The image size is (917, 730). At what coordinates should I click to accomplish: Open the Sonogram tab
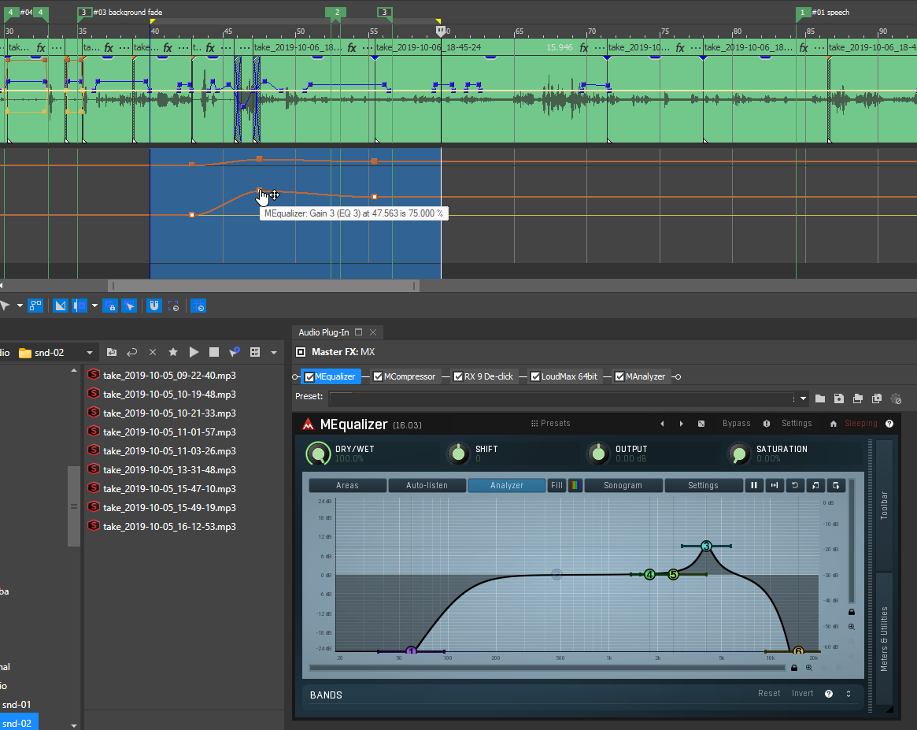[623, 486]
